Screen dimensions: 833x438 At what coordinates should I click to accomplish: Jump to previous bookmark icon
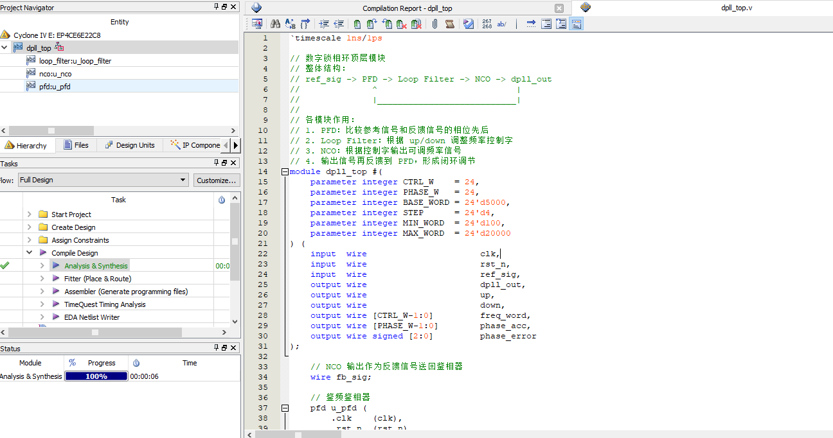387,24
